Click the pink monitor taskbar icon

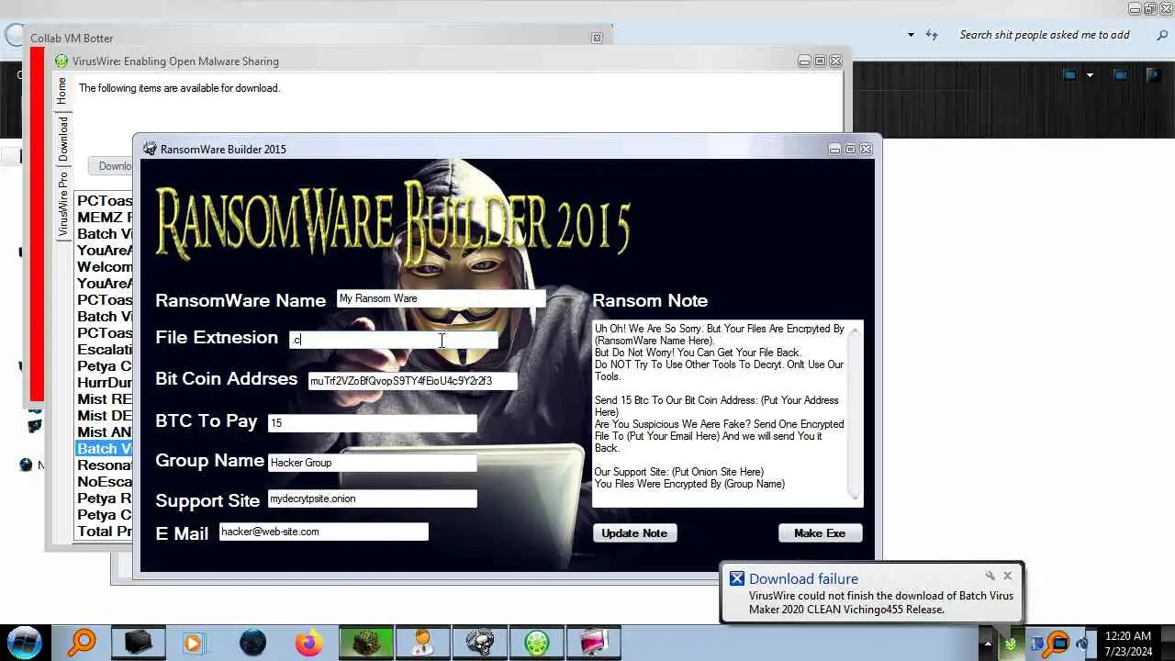(593, 643)
